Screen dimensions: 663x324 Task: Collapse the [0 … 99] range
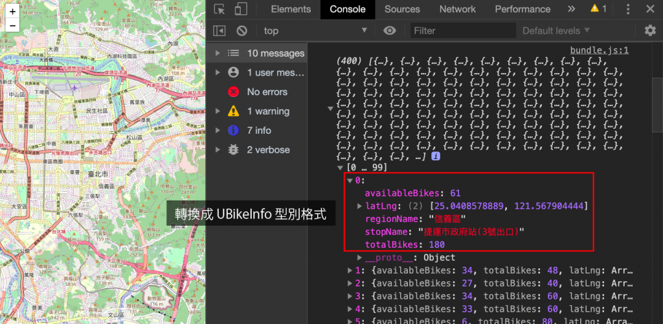(341, 167)
